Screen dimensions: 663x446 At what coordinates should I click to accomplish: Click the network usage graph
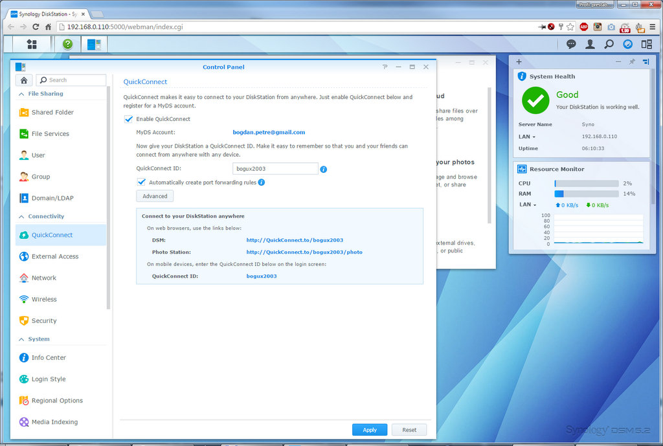[x=598, y=229]
